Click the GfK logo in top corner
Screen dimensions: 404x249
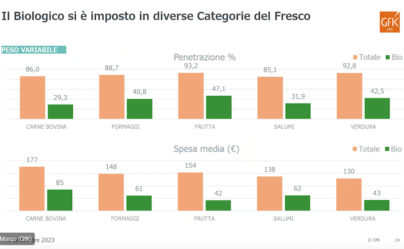389,21
